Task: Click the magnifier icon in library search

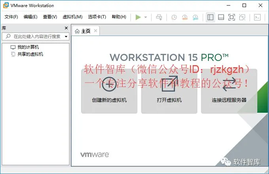Action: click(x=8, y=36)
